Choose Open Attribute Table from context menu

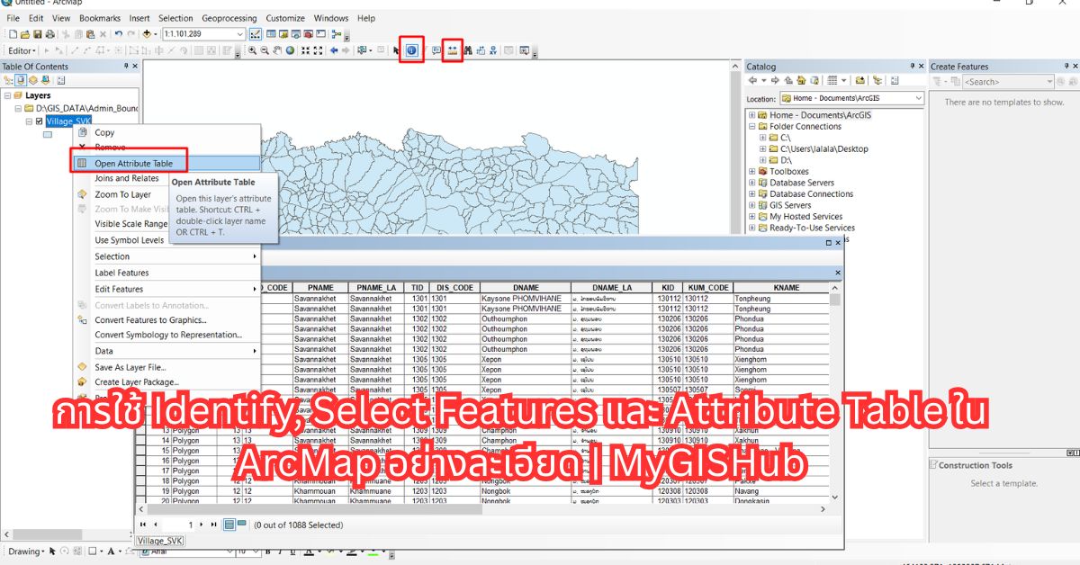pyautogui.click(x=166, y=164)
